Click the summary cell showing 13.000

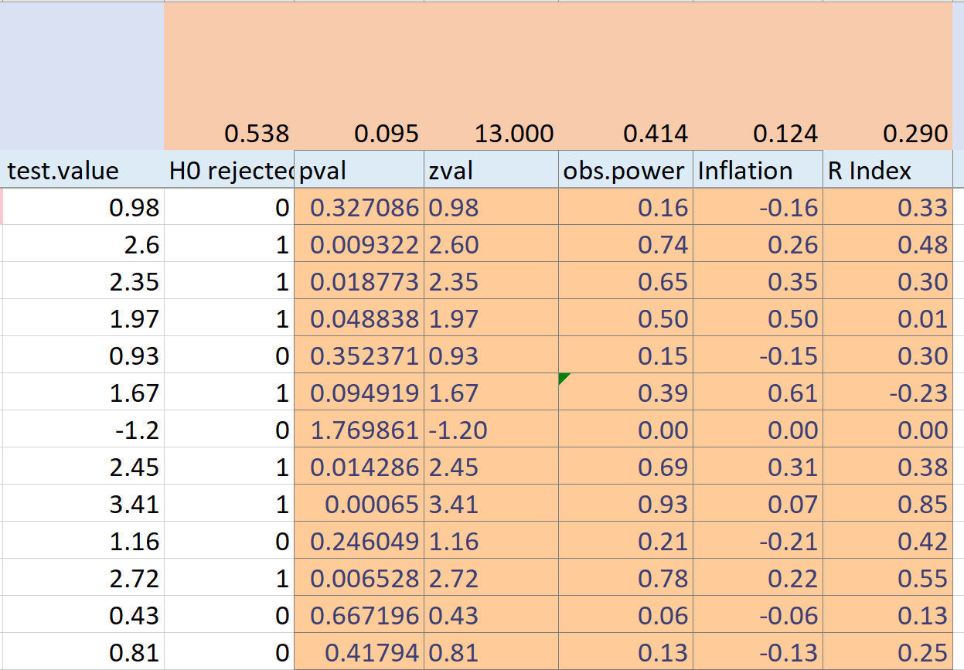coord(490,134)
